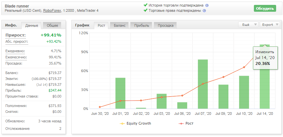
Task: Click green checkmark for История торговли подтверждена
Action: coord(146,5)
